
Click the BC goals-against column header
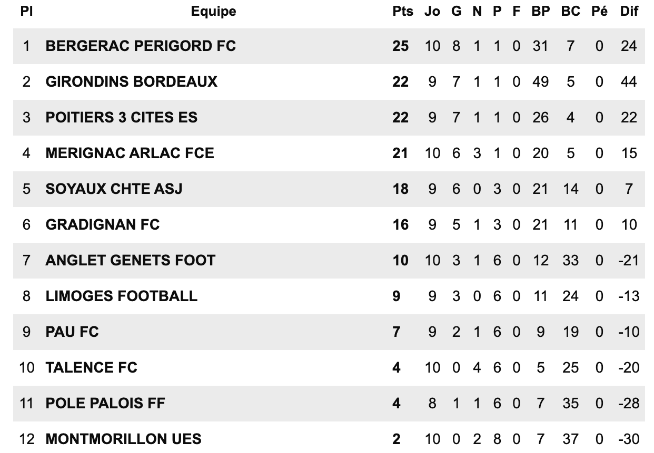tap(570, 12)
